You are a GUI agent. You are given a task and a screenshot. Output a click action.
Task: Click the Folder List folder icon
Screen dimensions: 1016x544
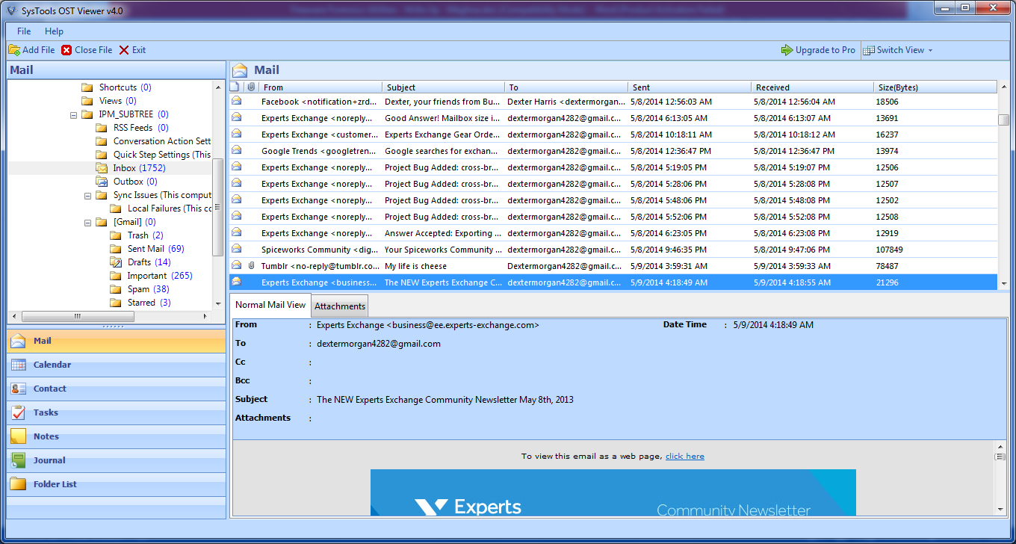pos(19,484)
